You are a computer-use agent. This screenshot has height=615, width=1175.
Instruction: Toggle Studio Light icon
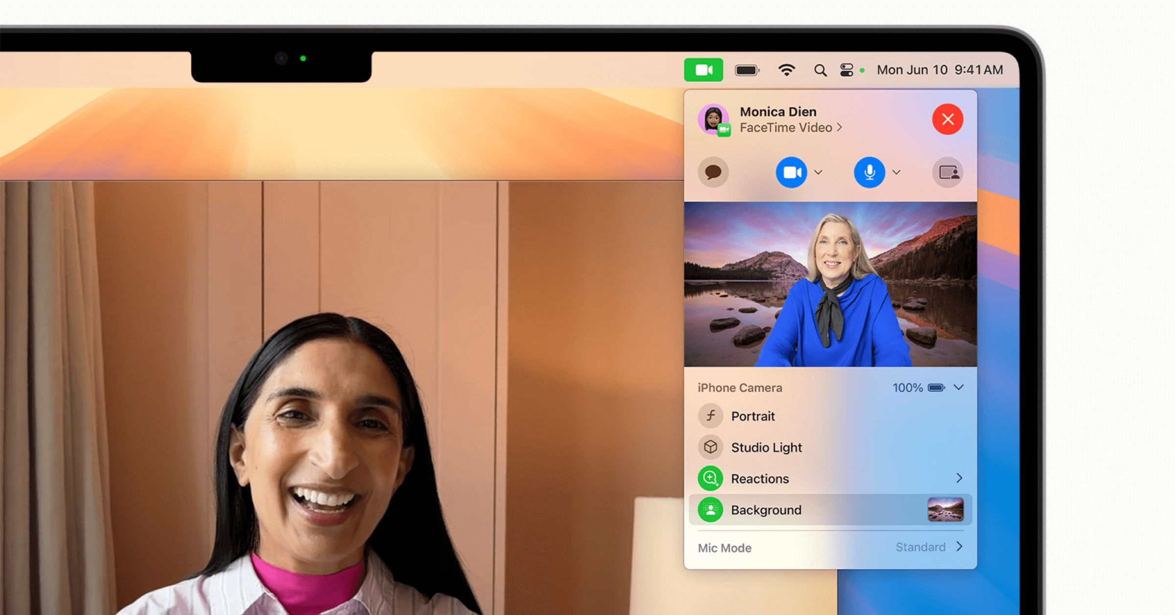tap(710, 447)
